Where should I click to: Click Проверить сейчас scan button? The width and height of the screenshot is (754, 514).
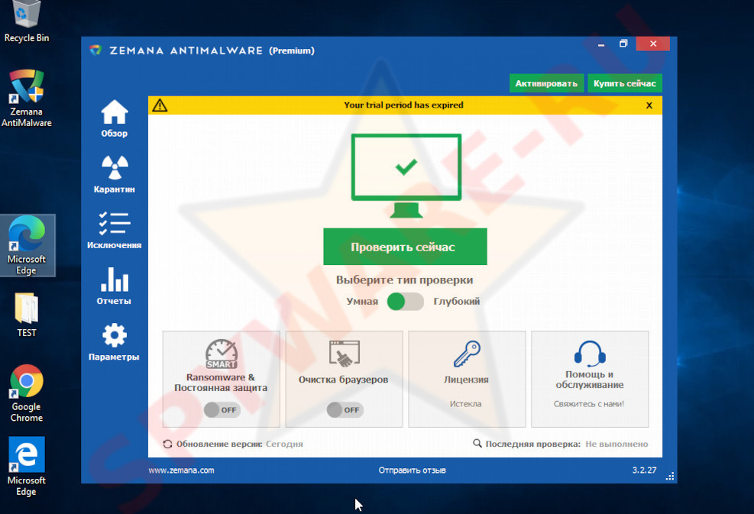[x=405, y=247]
